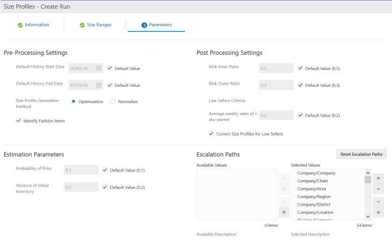Click the Move single right arrow shuttle button
Image resolution: width=392 pixels, height=242 pixels.
[x=284, y=179]
